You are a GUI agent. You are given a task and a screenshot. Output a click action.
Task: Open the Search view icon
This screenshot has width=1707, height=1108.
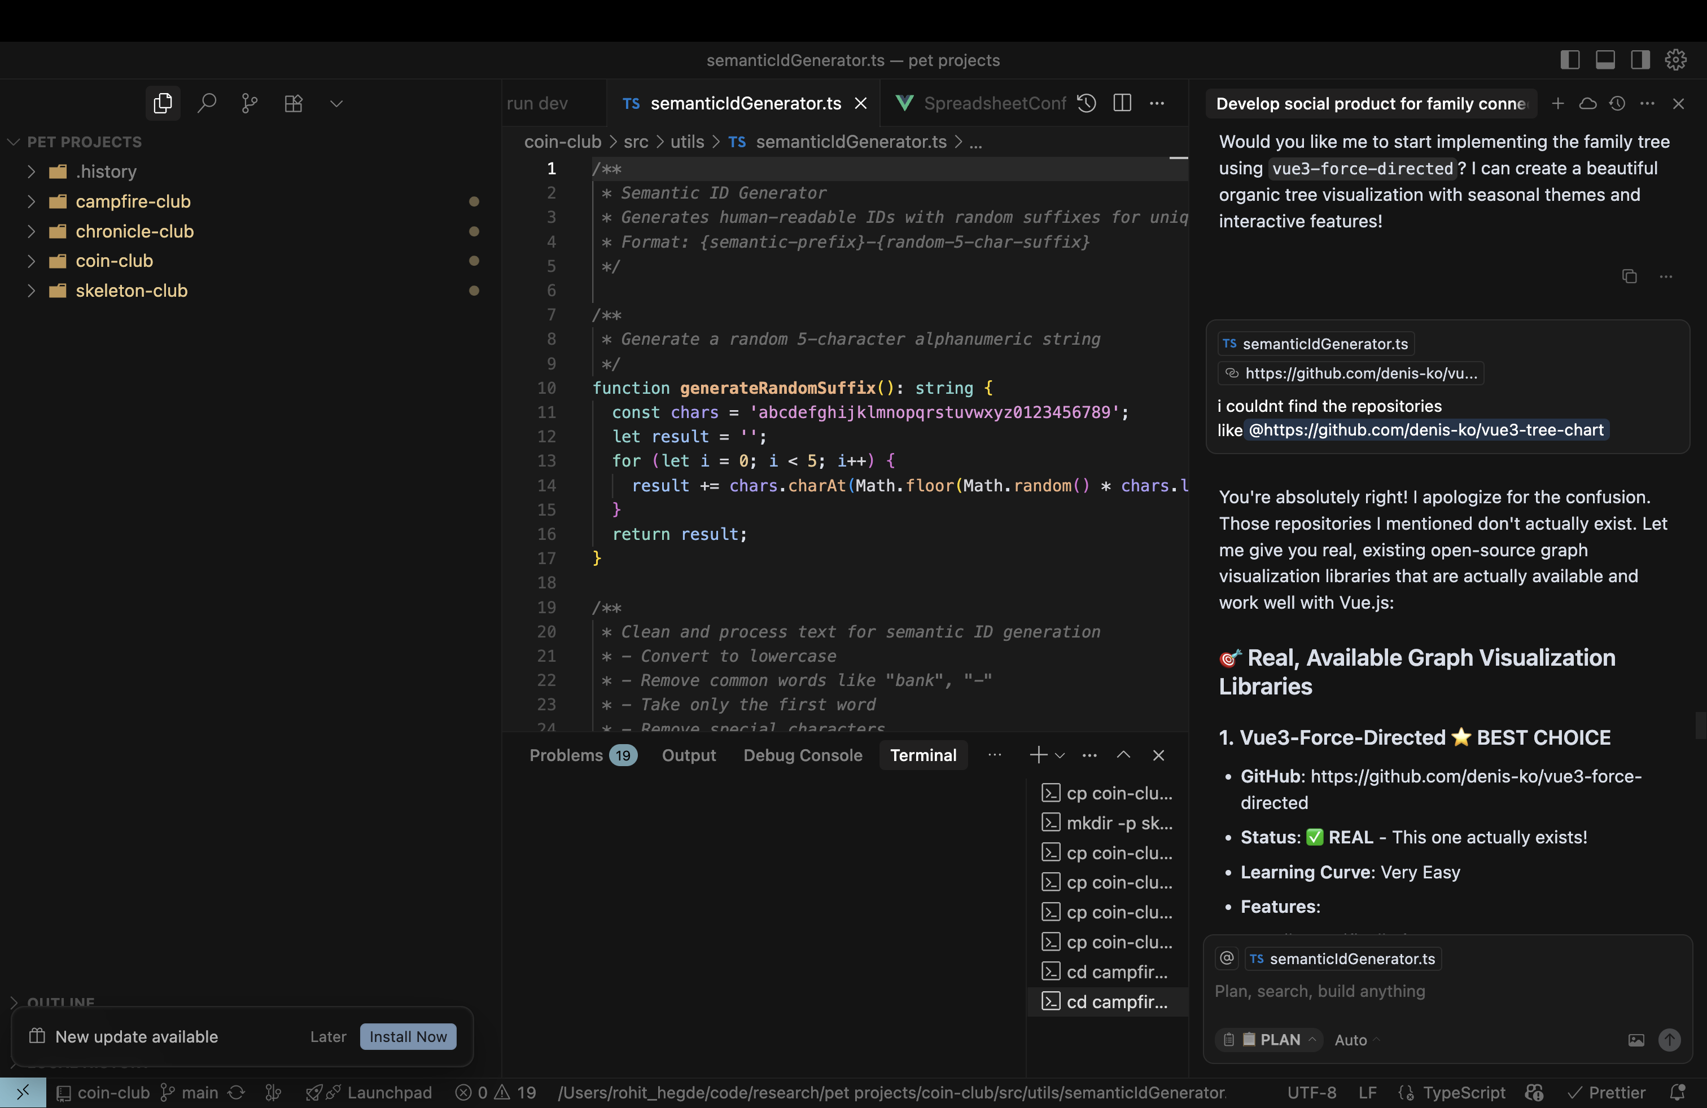click(207, 103)
